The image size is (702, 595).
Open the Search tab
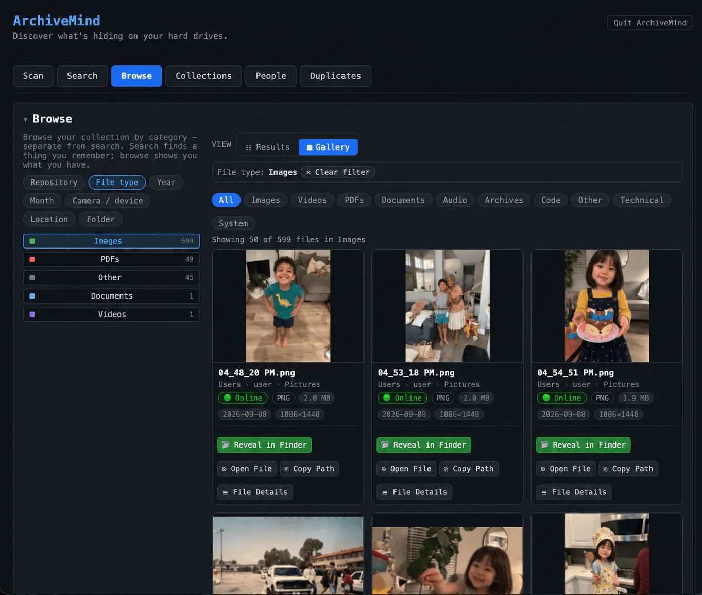pos(82,76)
